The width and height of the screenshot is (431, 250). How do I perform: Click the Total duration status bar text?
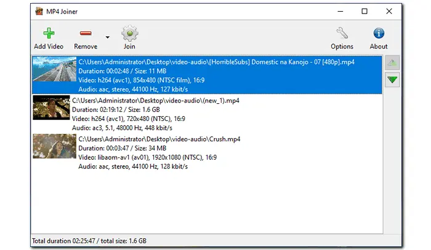[x=89, y=241]
